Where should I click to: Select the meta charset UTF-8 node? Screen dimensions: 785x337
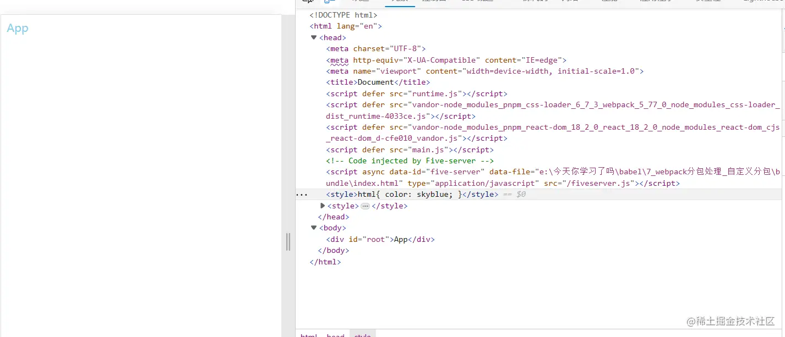pos(376,49)
